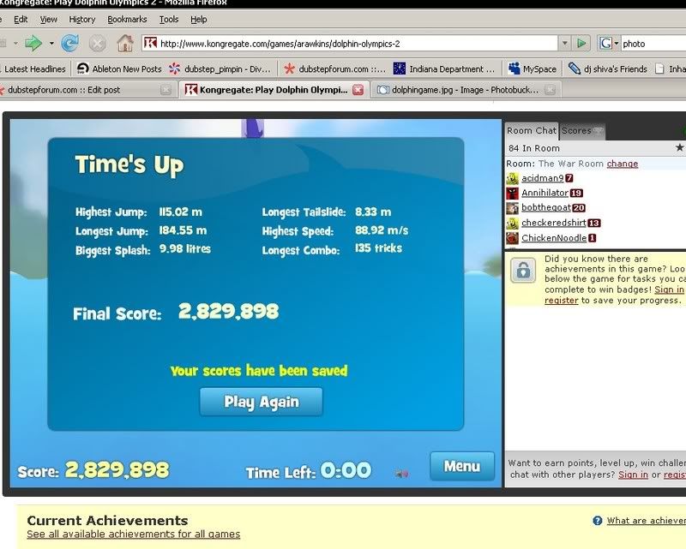Screen dimensions: 686x549
Task: Click checkeredshirt's avatar image
Action: 512,223
